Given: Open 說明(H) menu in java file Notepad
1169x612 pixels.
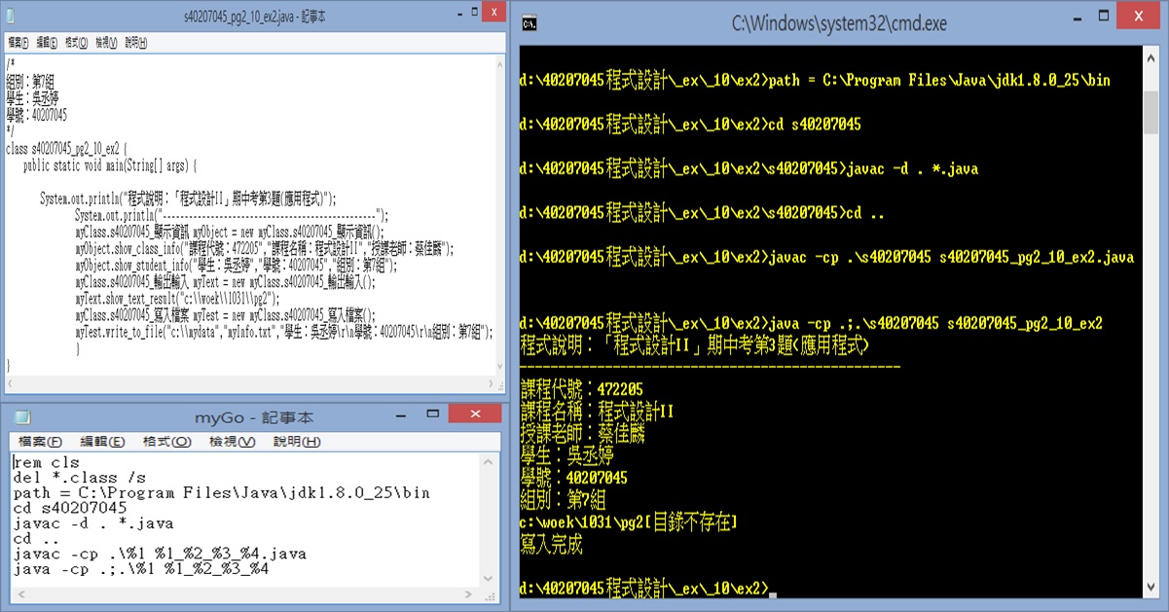Looking at the screenshot, I should click(135, 43).
